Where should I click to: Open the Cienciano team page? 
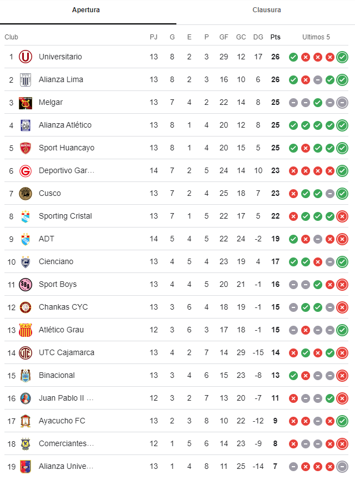tap(56, 261)
